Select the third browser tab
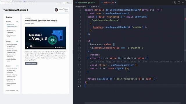Image resolution: width=186 pixels, height=104 pixels. click(29, 1)
